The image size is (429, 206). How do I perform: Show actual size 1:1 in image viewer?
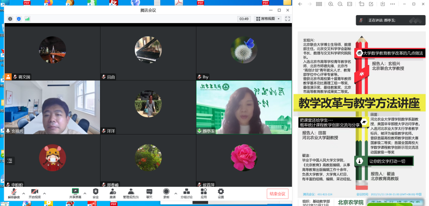[x=350, y=4]
